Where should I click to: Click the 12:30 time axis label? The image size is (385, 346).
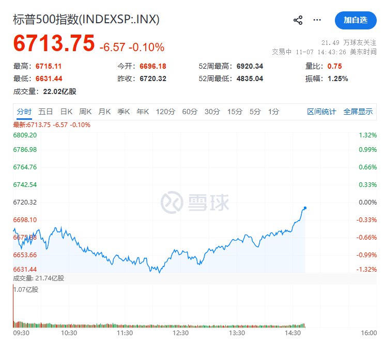181,333
